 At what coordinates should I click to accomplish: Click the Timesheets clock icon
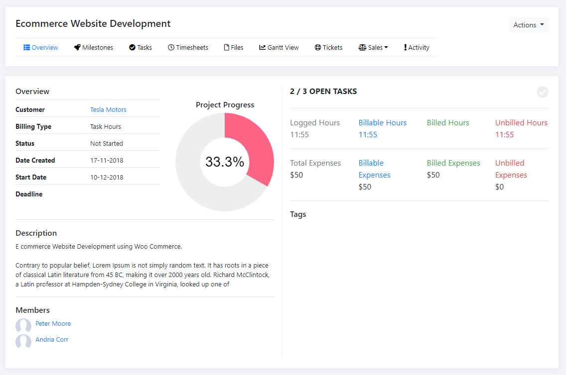point(171,48)
